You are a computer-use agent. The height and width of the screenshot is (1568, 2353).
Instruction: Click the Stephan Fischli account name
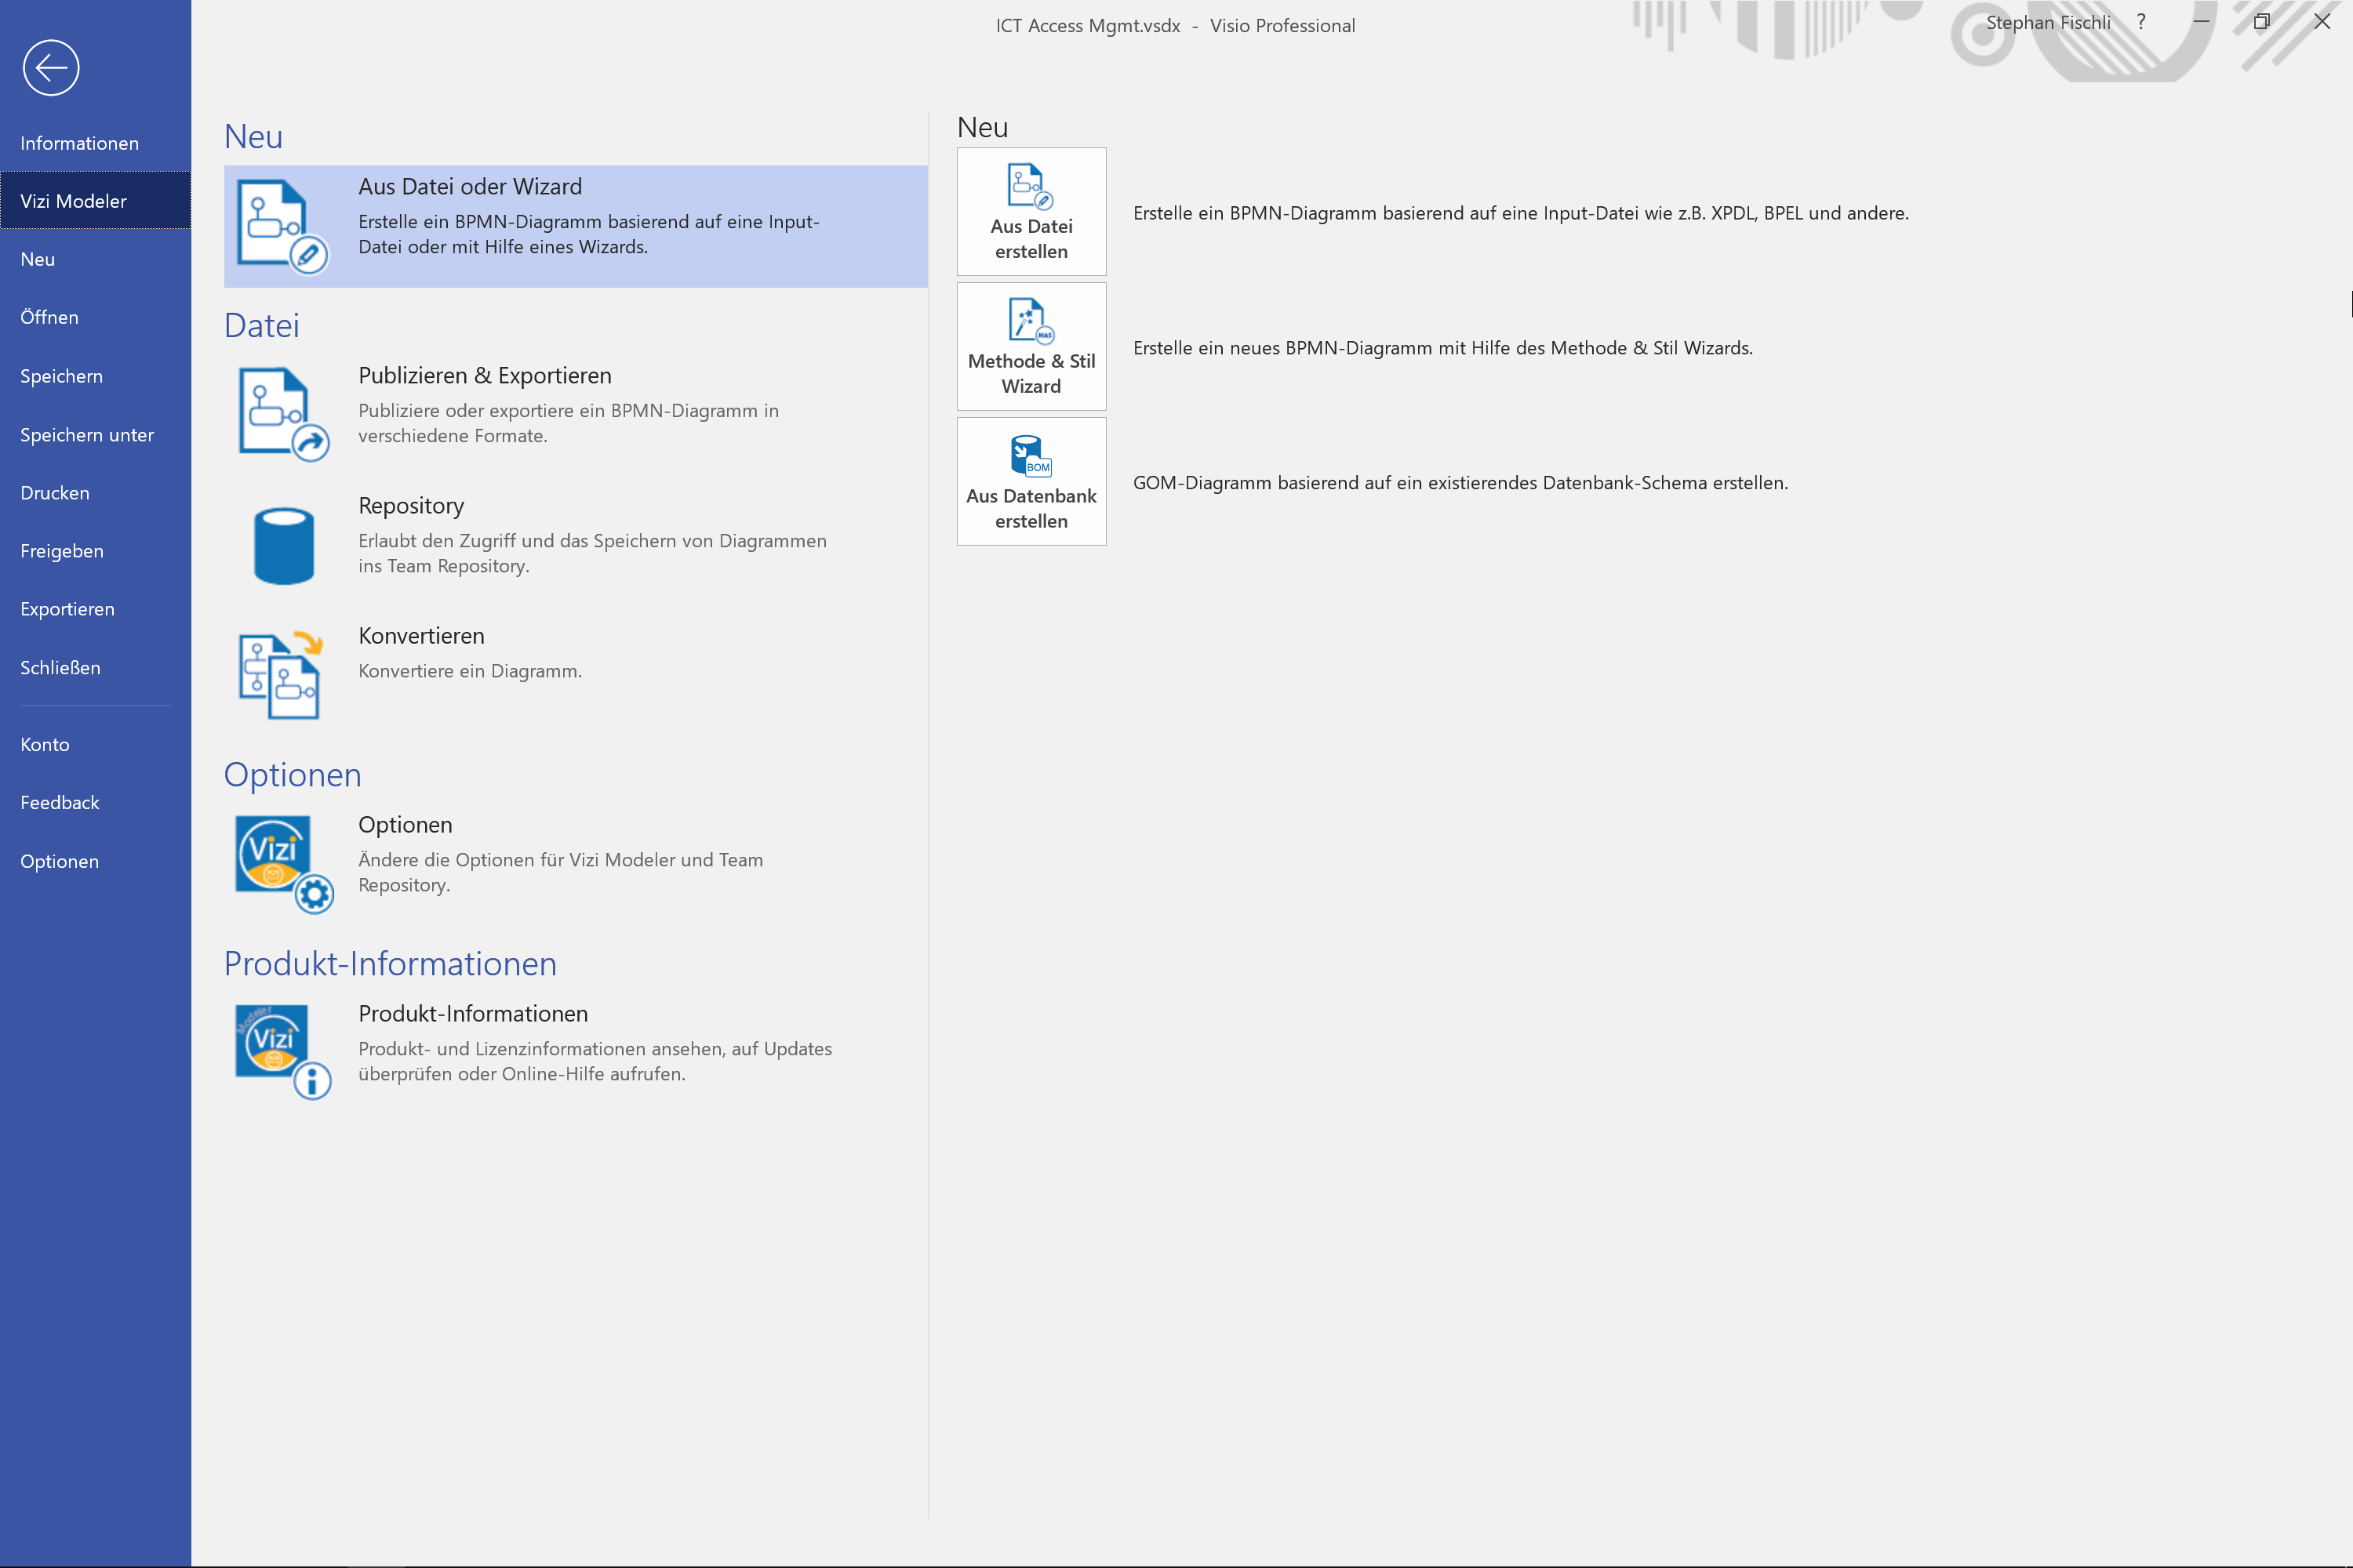tap(2048, 23)
